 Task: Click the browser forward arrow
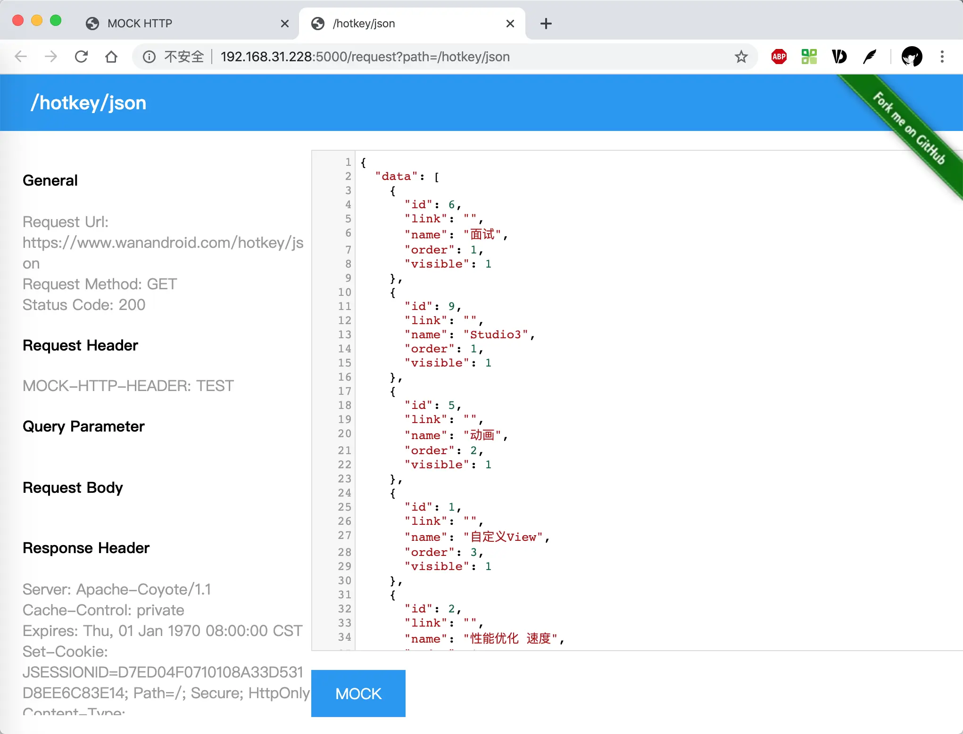50,57
